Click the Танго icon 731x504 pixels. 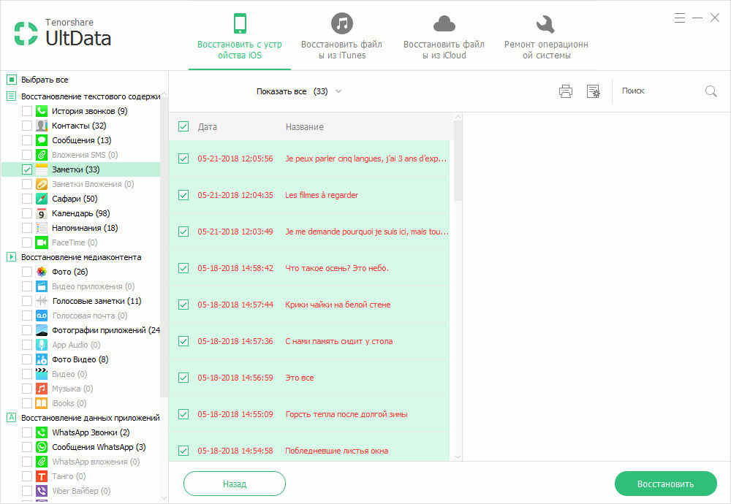tap(42, 476)
